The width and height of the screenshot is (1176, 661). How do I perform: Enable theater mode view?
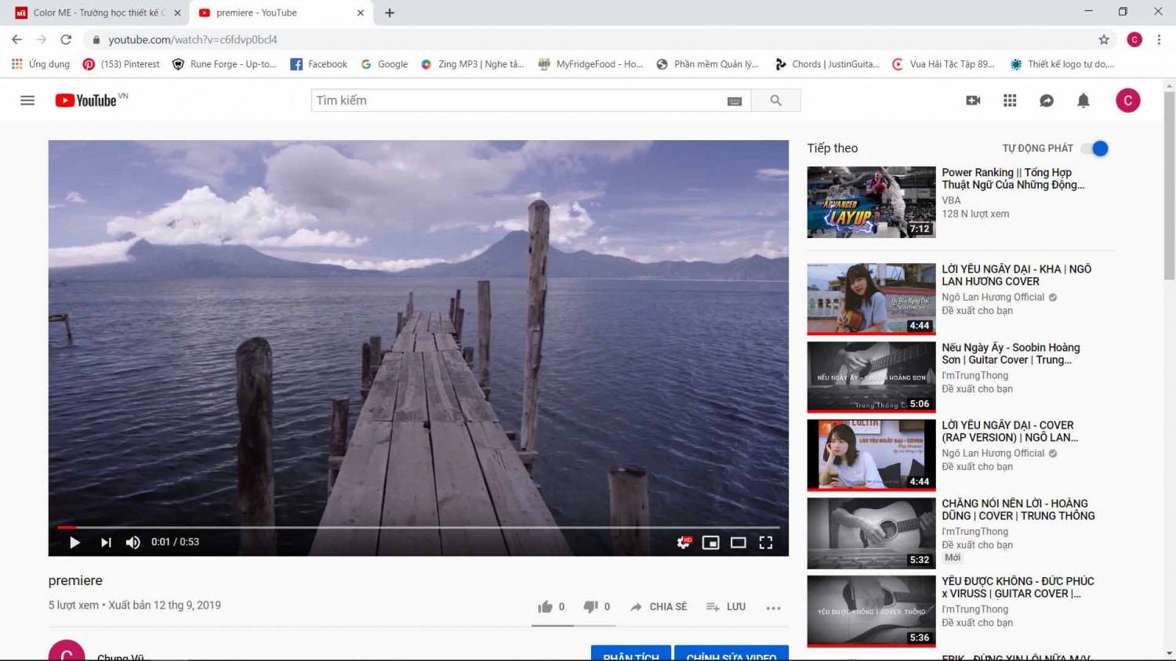point(739,542)
